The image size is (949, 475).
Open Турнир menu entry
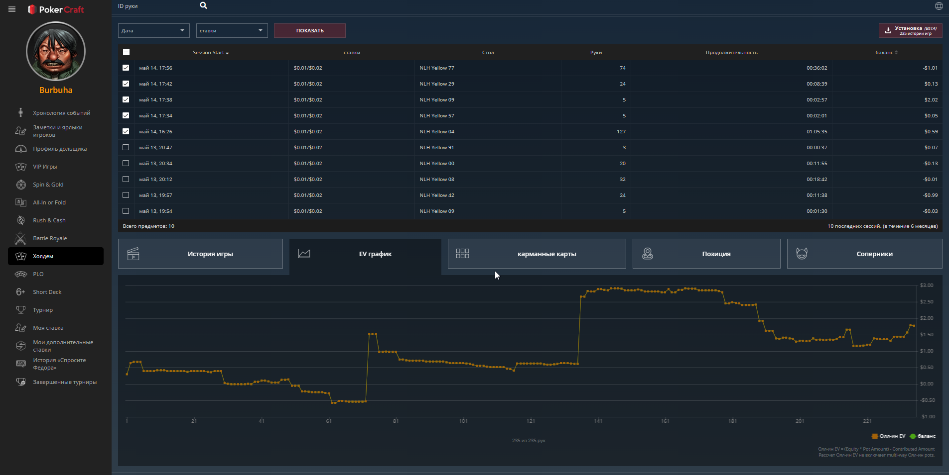pyautogui.click(x=43, y=310)
